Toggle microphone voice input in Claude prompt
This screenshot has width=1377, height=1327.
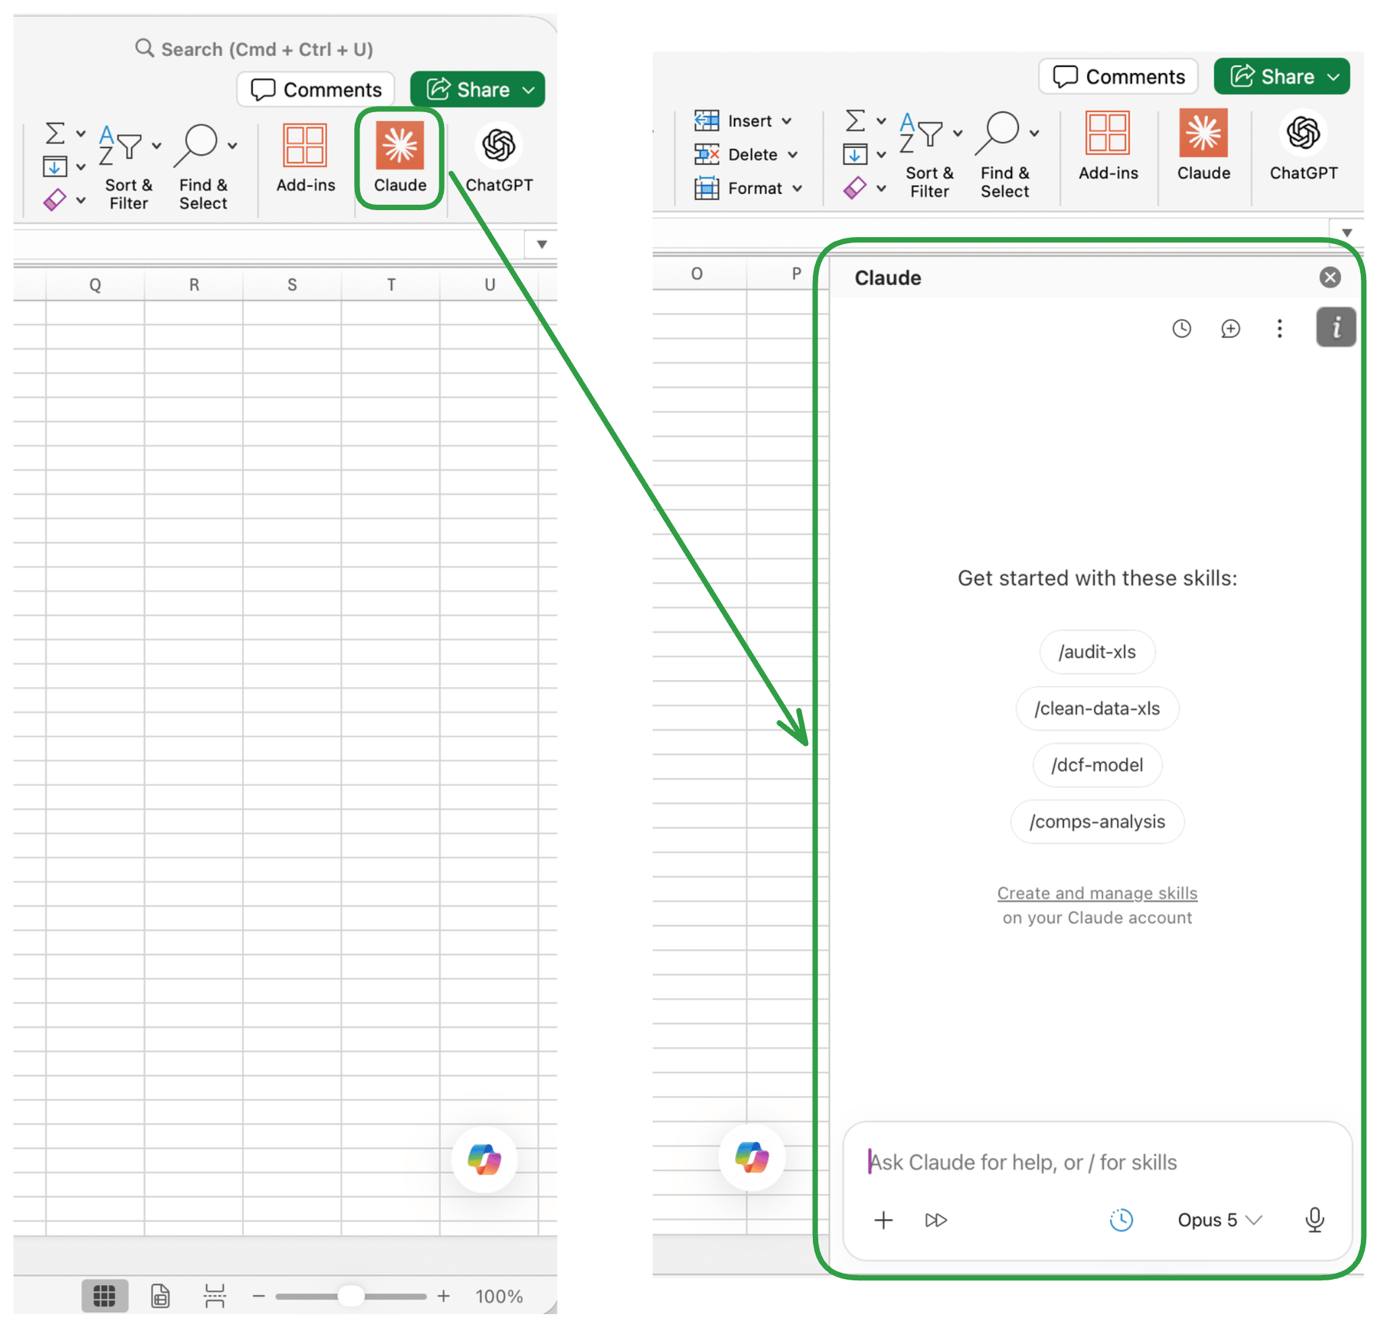(x=1314, y=1220)
